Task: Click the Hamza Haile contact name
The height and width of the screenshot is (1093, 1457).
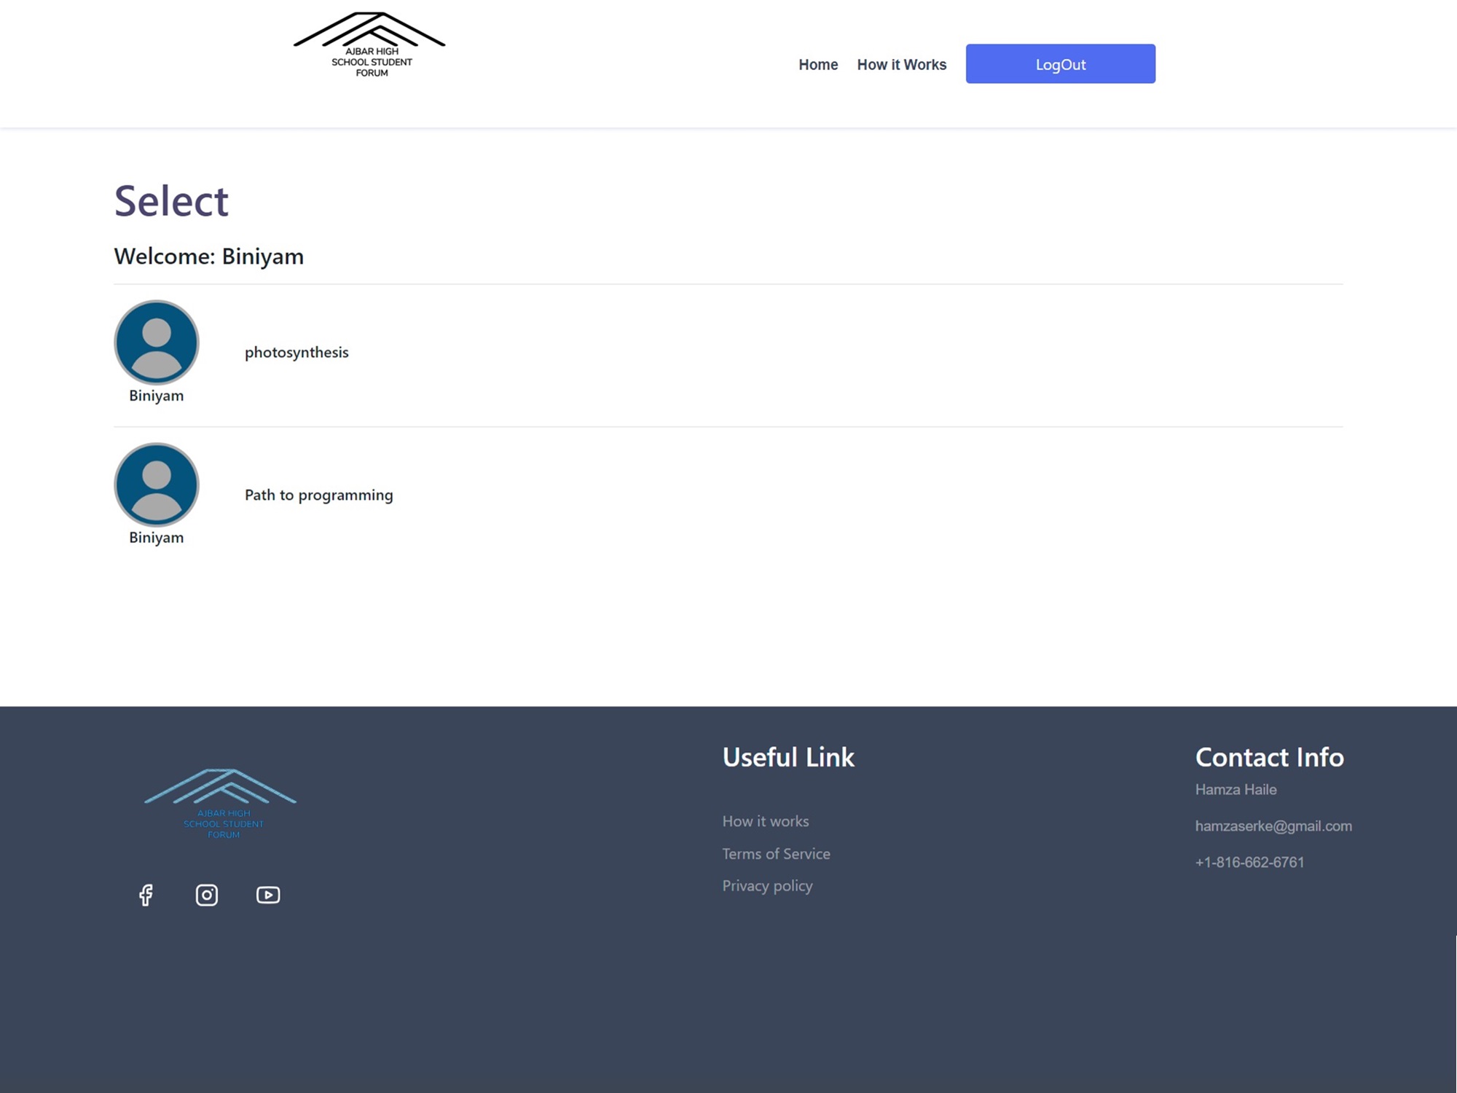Action: pyautogui.click(x=1235, y=790)
